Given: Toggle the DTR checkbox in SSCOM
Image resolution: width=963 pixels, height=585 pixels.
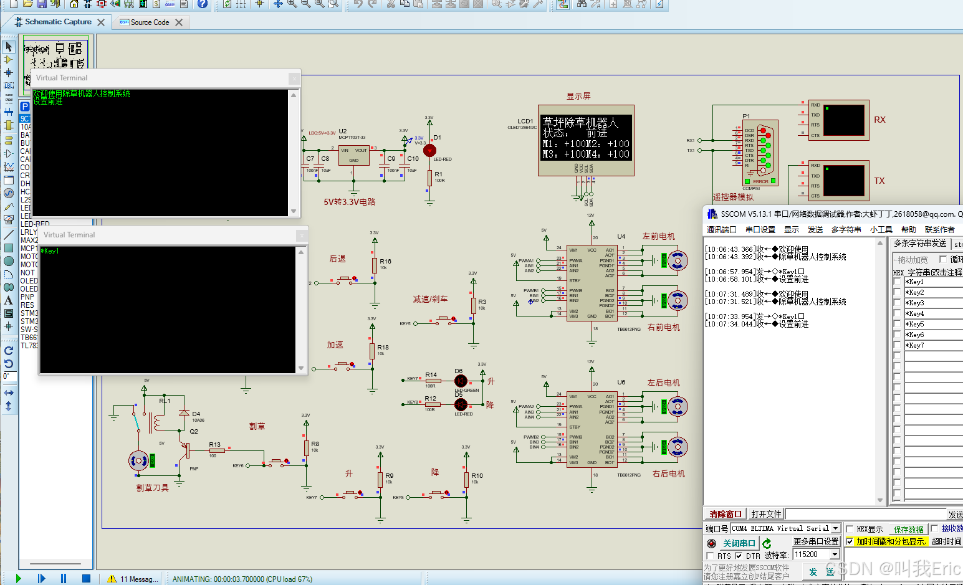Looking at the screenshot, I should point(739,556).
